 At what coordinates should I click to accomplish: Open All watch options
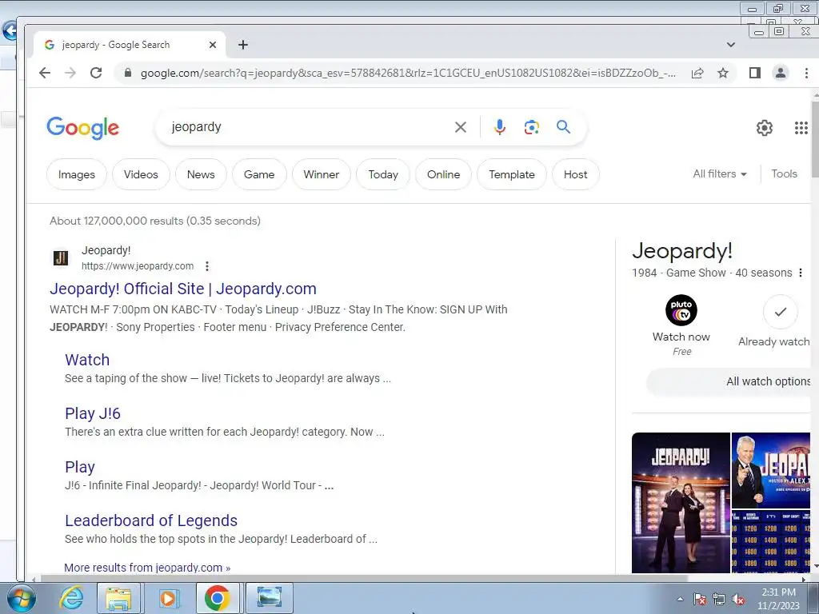point(729,381)
